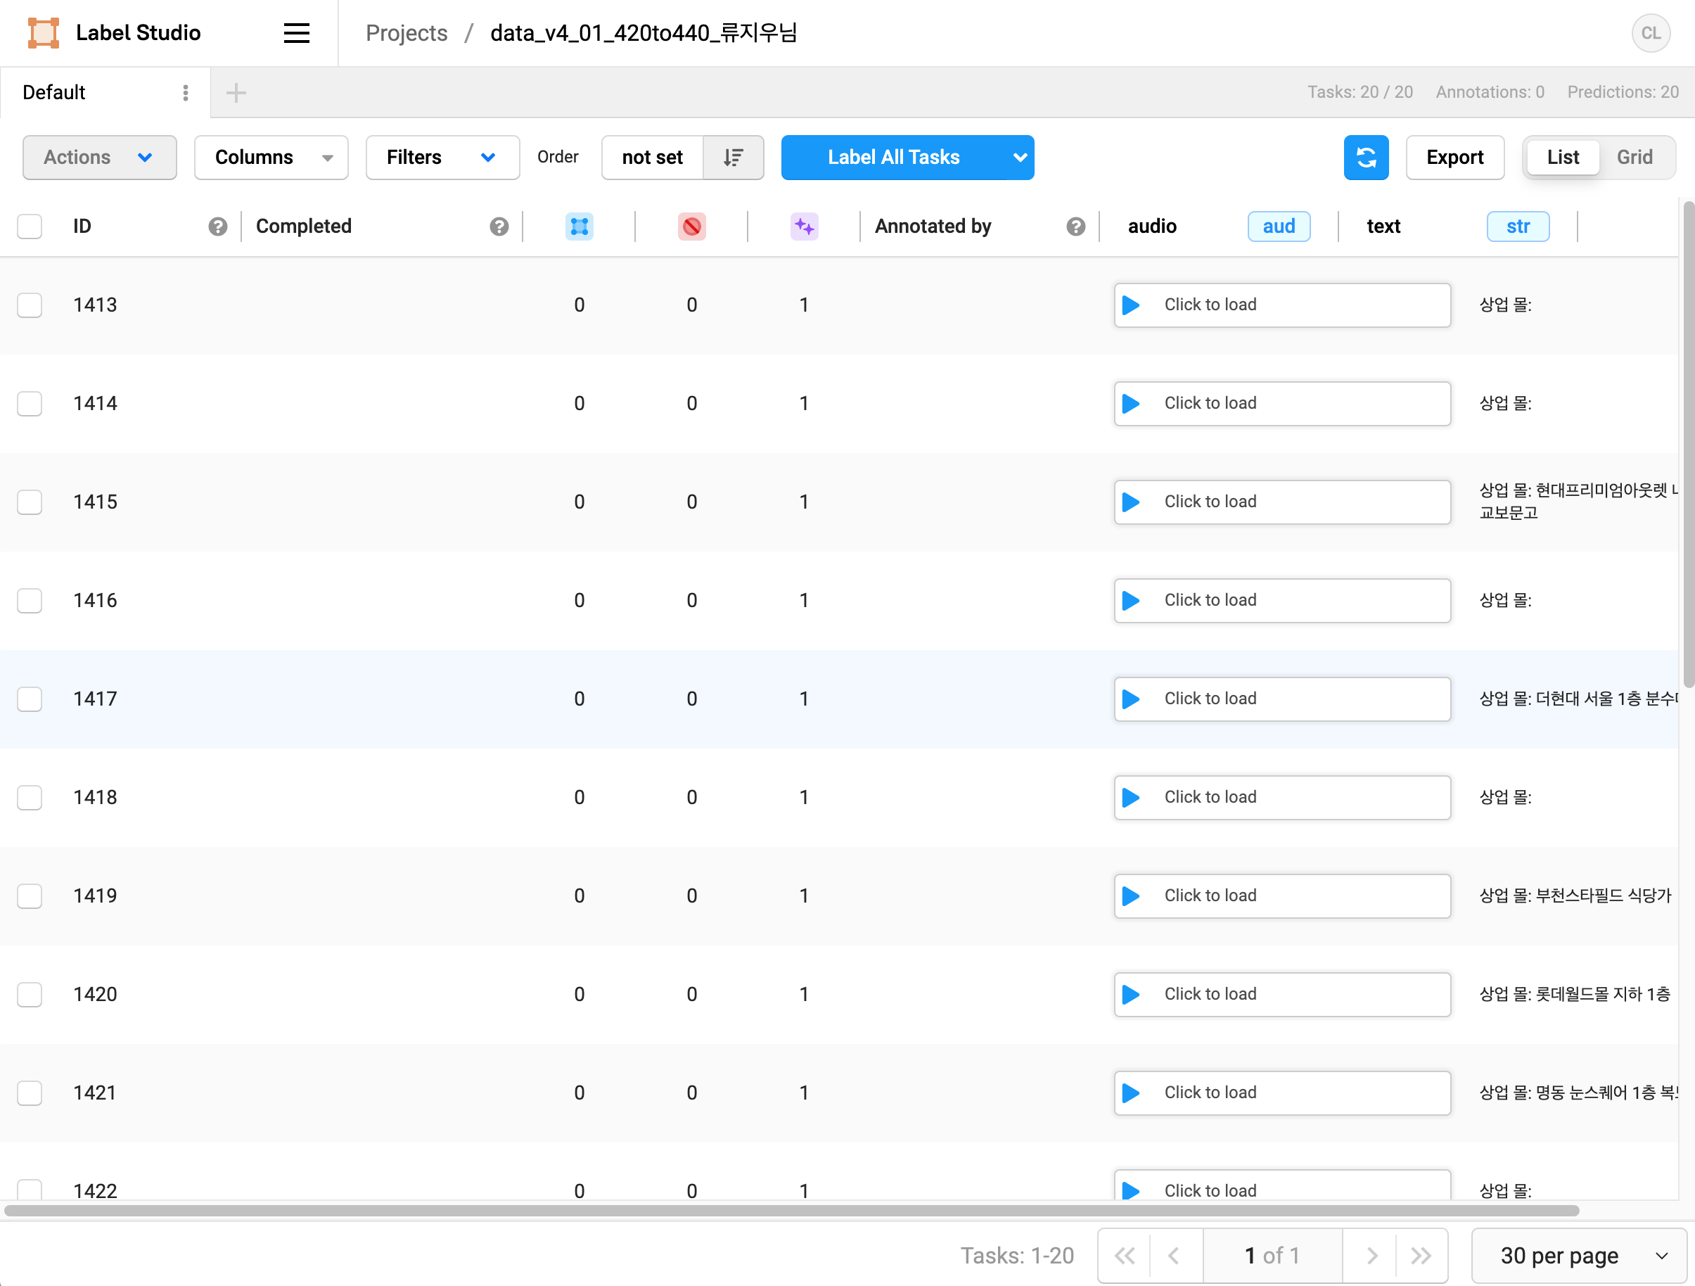Play audio for task 1420
1695x1286 pixels.
click(1131, 994)
